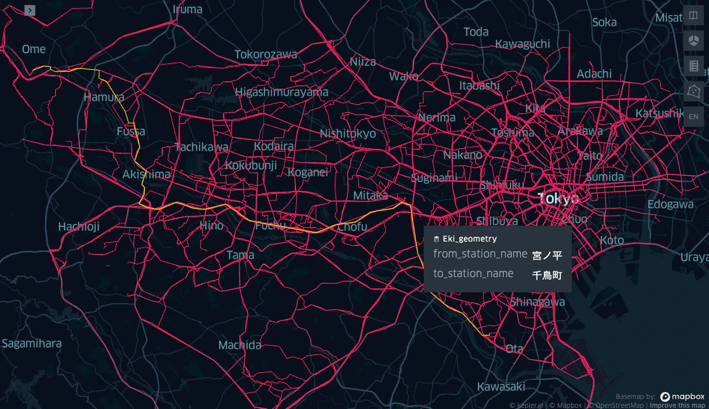The height and width of the screenshot is (409, 709).
Task: Click the mapbox logo
Action: coord(682,396)
